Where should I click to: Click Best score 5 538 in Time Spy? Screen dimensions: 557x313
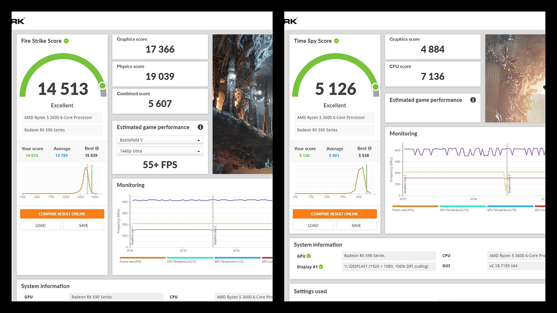pyautogui.click(x=363, y=155)
